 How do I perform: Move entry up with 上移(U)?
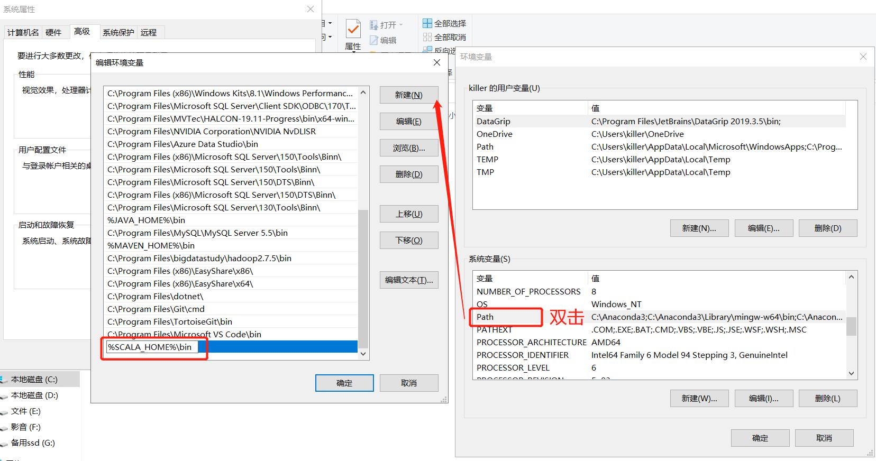(409, 214)
